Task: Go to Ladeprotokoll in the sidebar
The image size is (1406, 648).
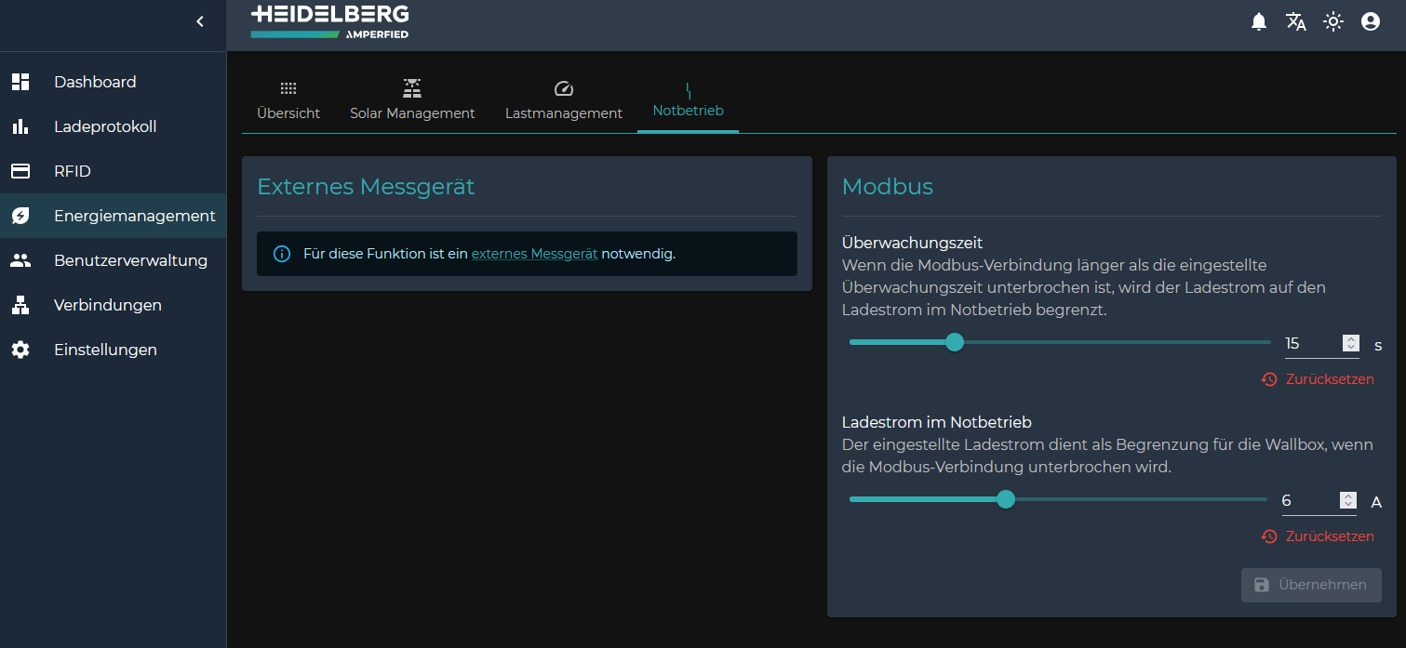Action: pyautogui.click(x=105, y=126)
